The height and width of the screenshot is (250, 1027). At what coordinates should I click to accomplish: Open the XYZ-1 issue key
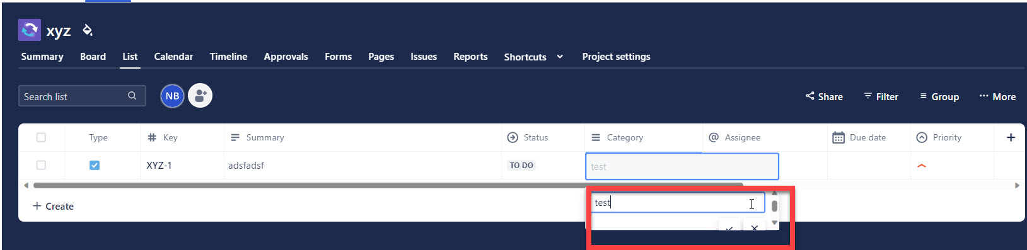[159, 166]
